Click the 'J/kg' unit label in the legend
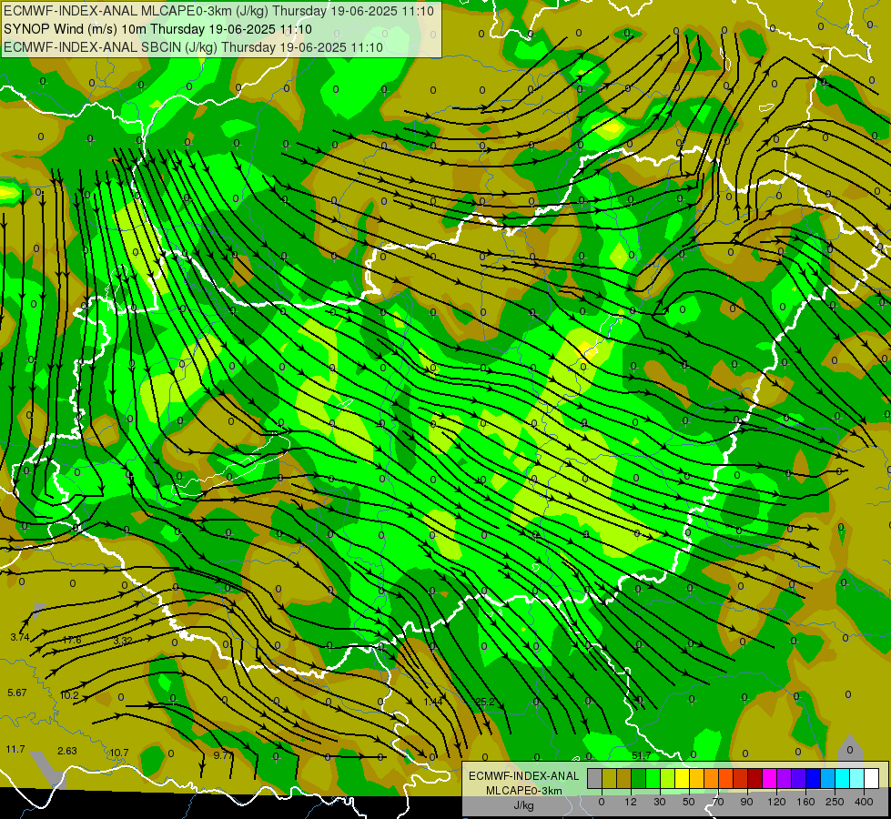Image resolution: width=891 pixels, height=819 pixels. 523,805
